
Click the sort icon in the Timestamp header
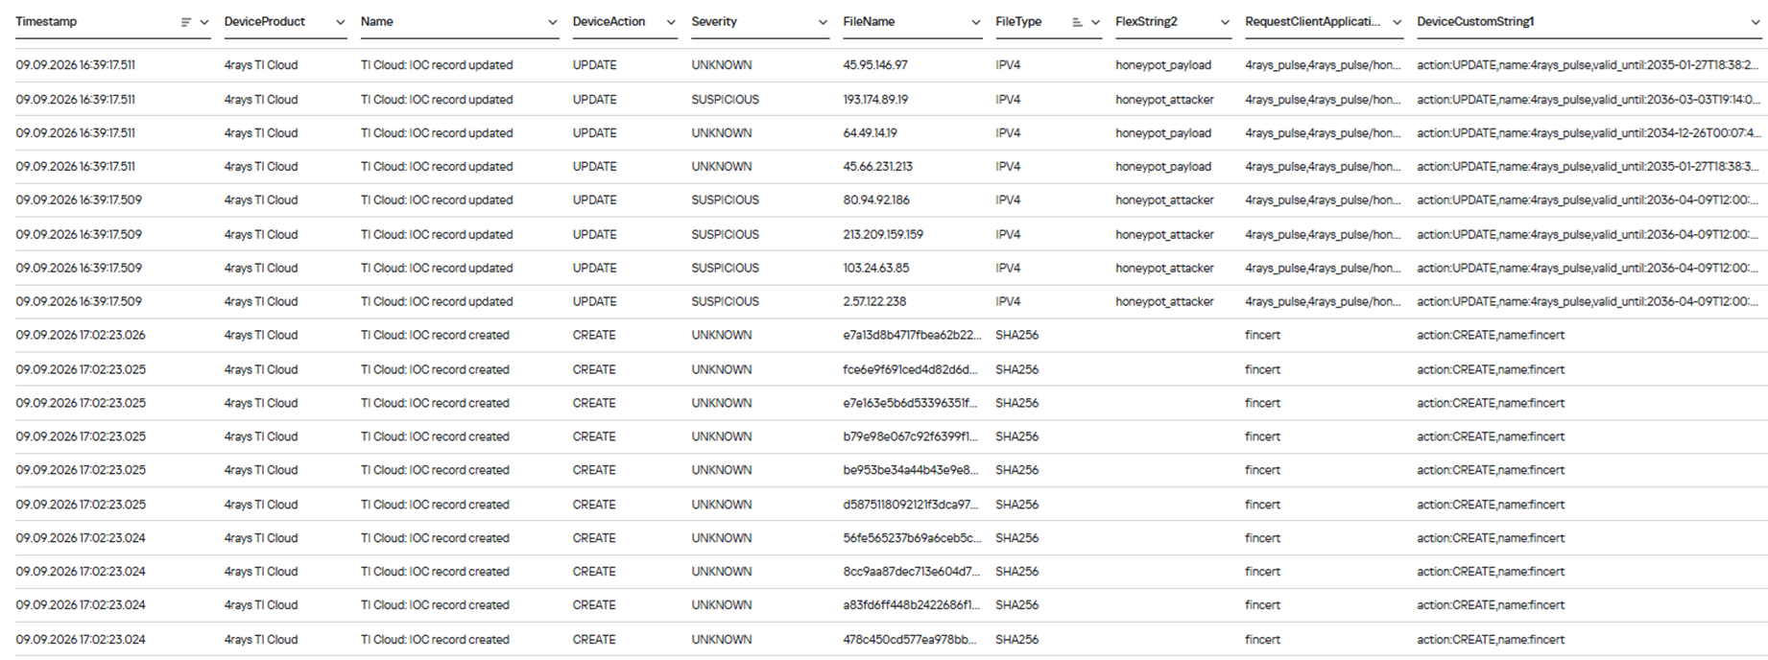186,22
